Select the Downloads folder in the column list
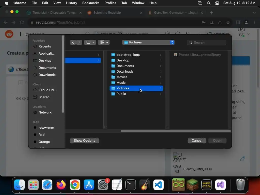 point(136,71)
